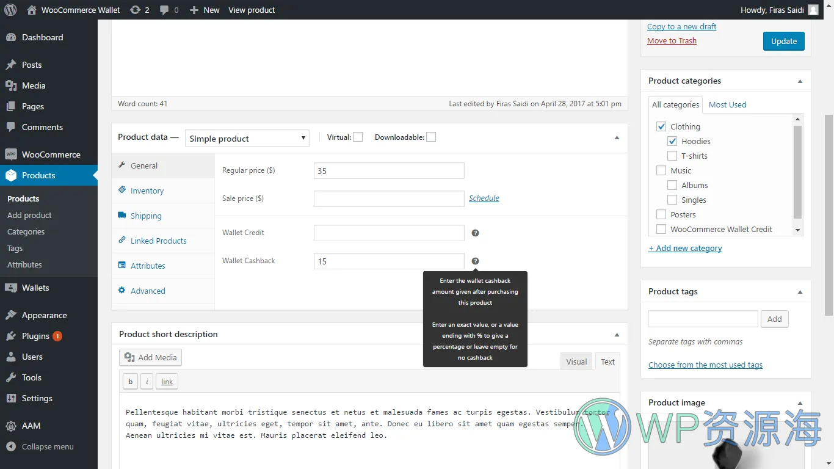Click the Wallet Cashback input field
Viewport: 834px width, 469px height.
pyautogui.click(x=389, y=261)
